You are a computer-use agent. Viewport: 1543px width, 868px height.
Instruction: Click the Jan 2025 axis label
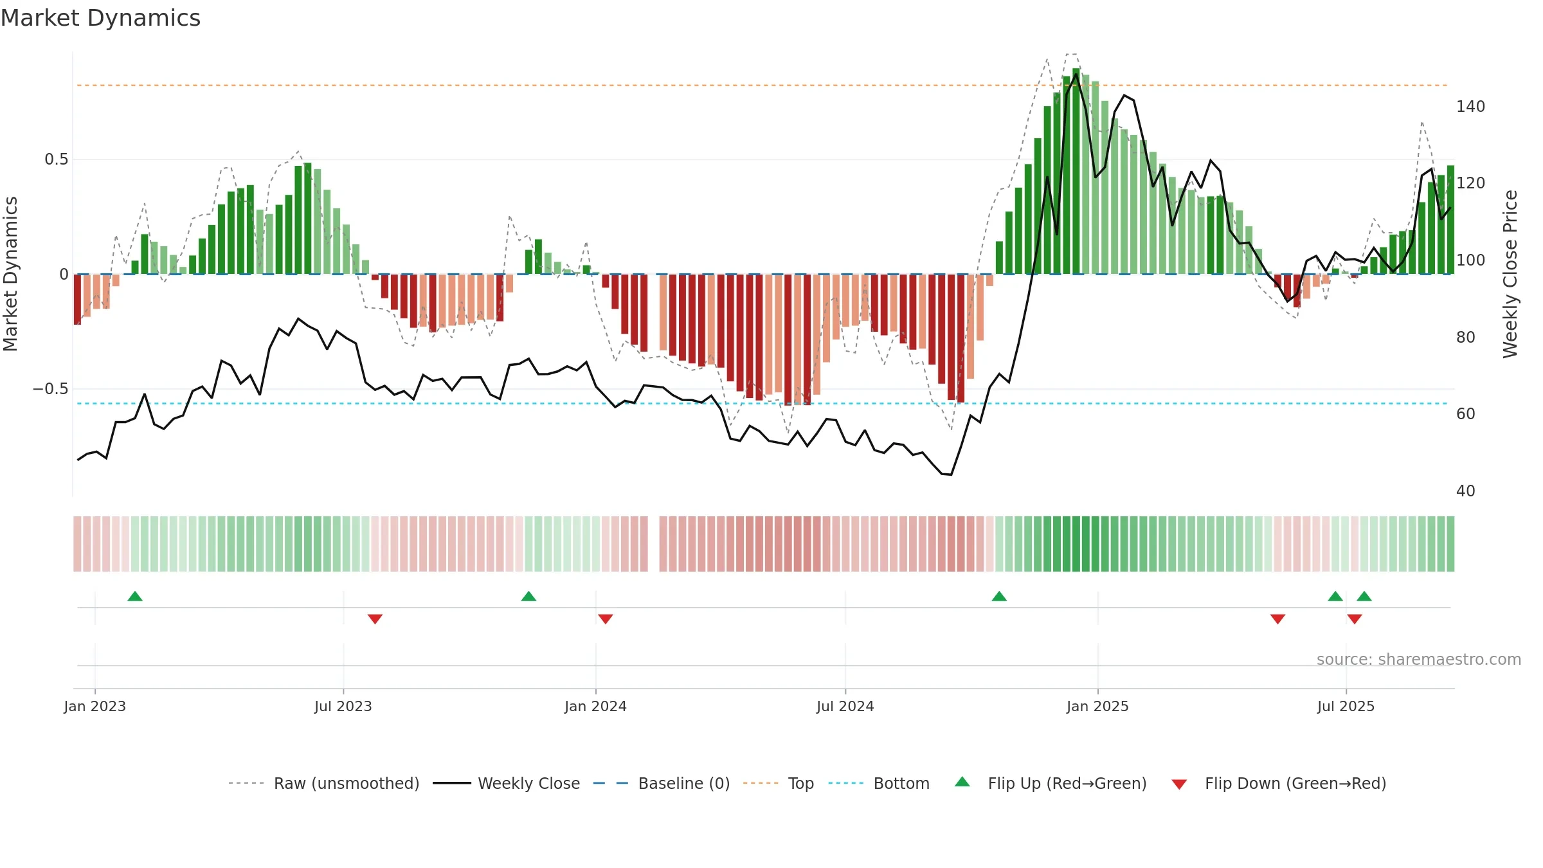(1098, 706)
